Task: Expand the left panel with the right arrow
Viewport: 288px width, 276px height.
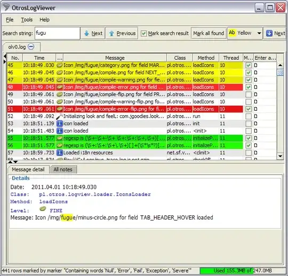Action: pos(5,61)
